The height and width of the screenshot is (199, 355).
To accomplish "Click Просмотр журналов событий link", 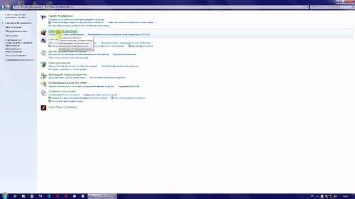I will coord(129,98).
